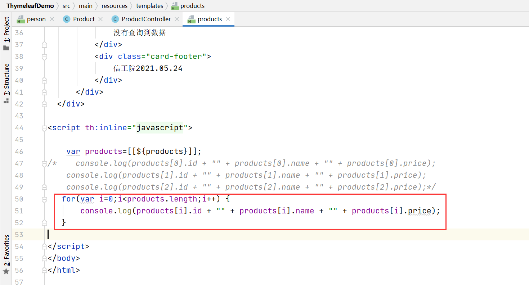
Task: Click the closing </script> tag
Action: [x=68, y=246]
